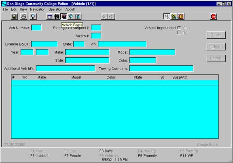This screenshot has height=163, width=233.
Task: Click the yellow tree structure toolbar icon
Action: point(174,17)
